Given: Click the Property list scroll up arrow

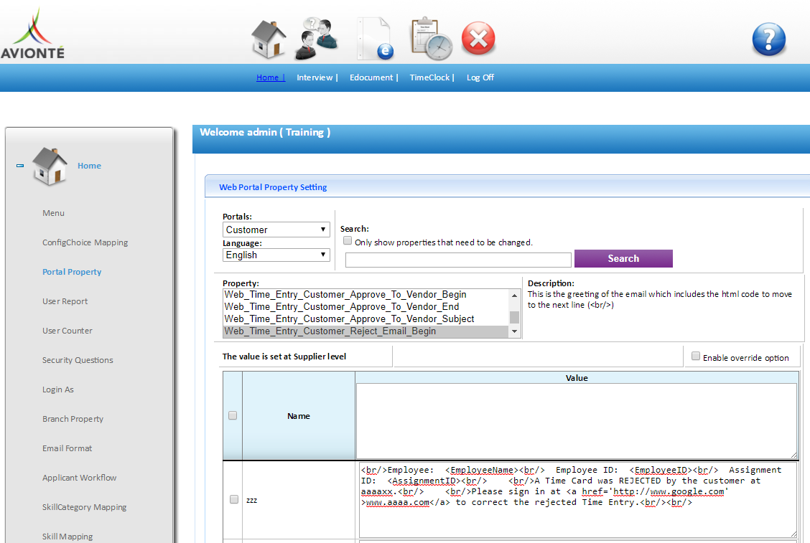Looking at the screenshot, I should click(515, 296).
